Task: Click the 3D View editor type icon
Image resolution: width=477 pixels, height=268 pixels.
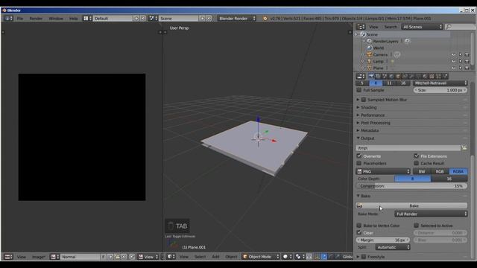Action: 171,257
